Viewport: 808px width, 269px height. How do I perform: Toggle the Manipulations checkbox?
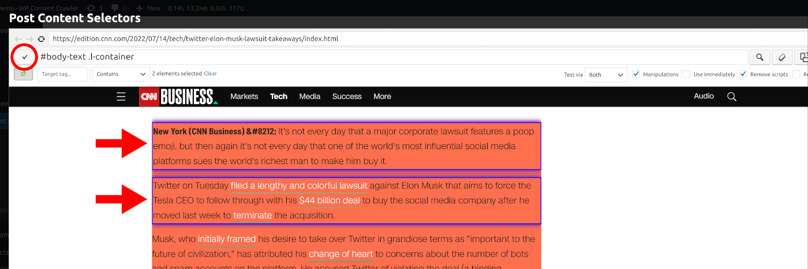pyautogui.click(x=636, y=74)
